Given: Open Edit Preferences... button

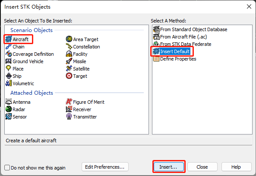Looking at the screenshot, I should (105, 167).
